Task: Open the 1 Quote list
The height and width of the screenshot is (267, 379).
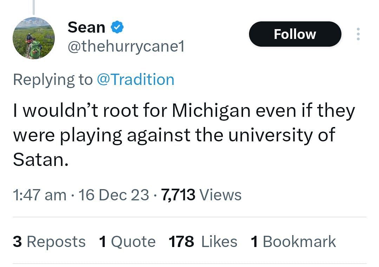Action: 127,242
